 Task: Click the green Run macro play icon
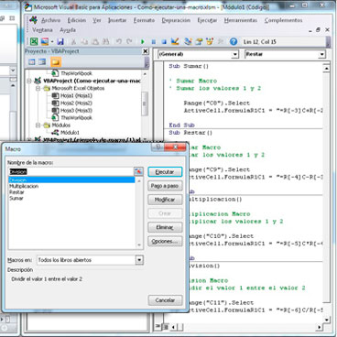(143, 42)
